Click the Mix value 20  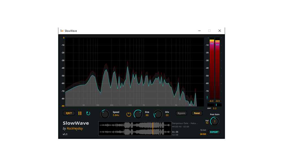pos(167,115)
